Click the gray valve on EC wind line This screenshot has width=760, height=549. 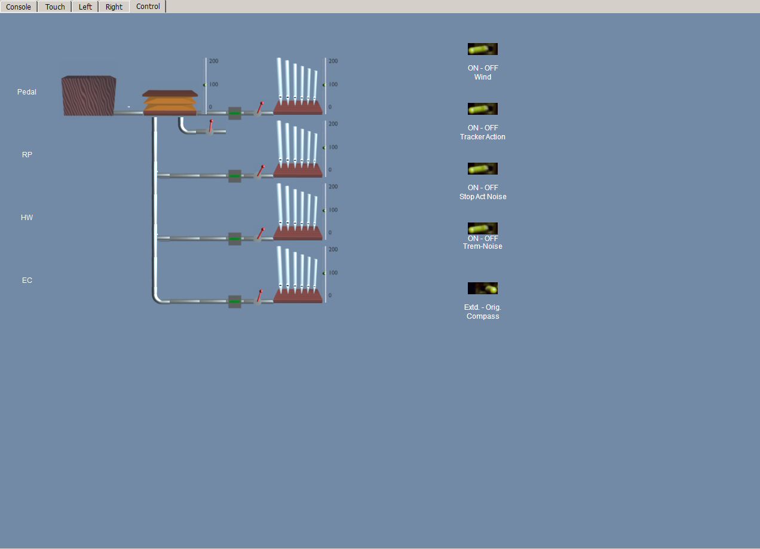(x=235, y=301)
